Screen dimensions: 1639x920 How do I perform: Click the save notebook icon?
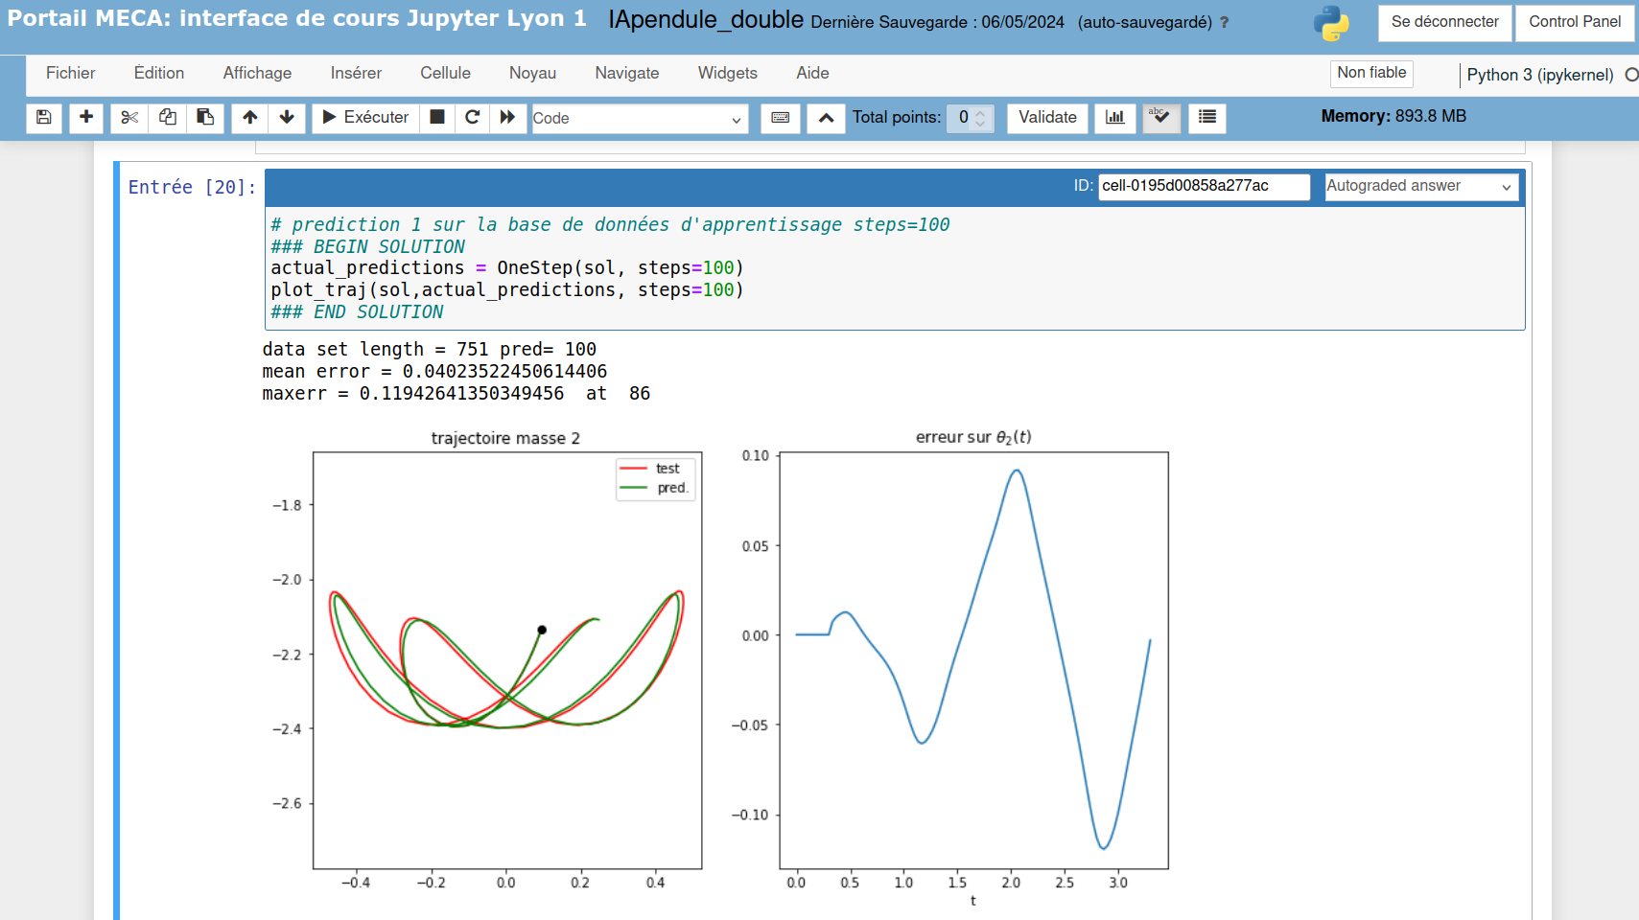(44, 117)
